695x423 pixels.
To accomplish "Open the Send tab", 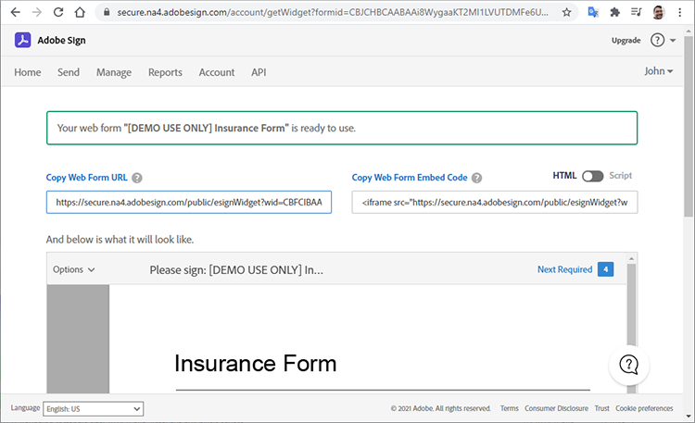I will [x=69, y=72].
